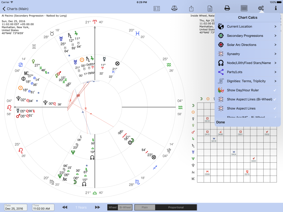This screenshot has height=212, width=283.
Task: Tap the Print icon
Action: pos(227,8)
